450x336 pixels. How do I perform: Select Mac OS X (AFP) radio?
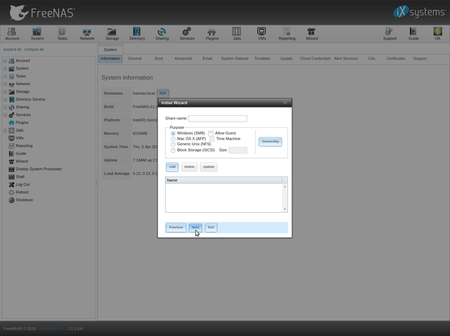[x=173, y=139]
